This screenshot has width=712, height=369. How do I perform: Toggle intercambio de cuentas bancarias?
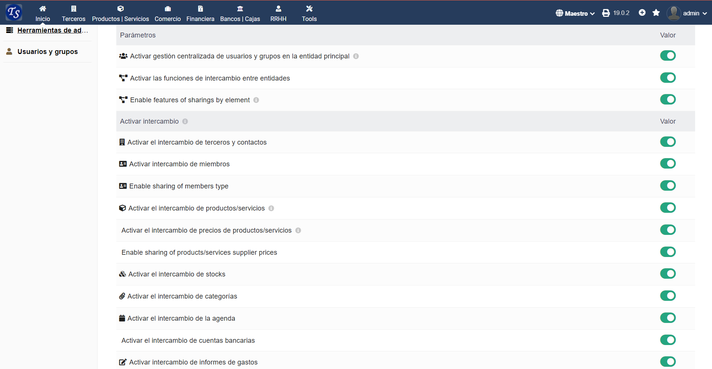pyautogui.click(x=668, y=340)
